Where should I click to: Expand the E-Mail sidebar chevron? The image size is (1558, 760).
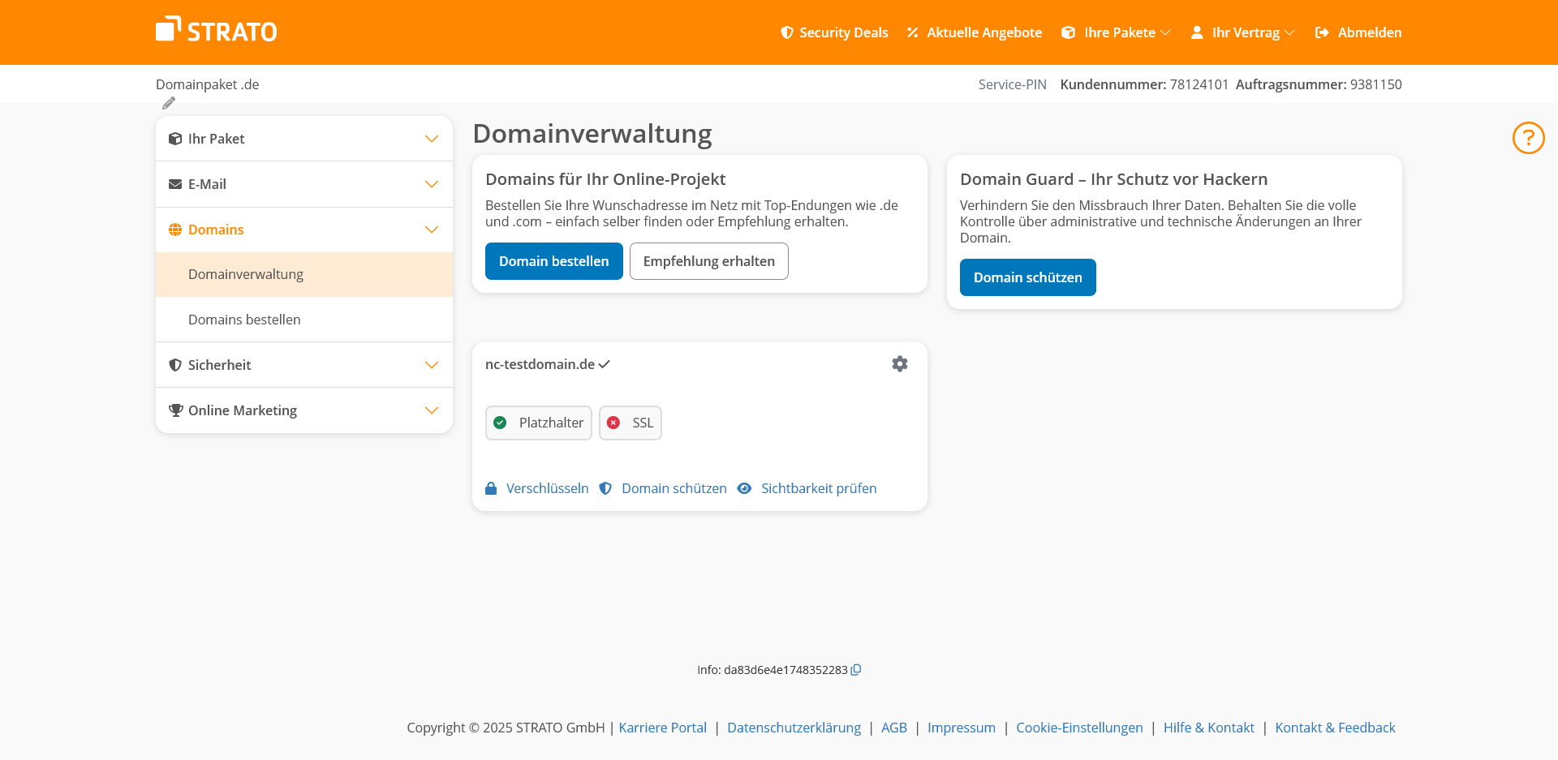(x=432, y=184)
